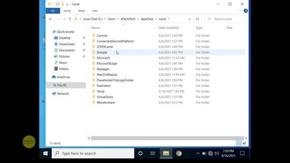Viewport: 290px width, 163px height.
Task: Open the Help question mark icon
Action: [246, 11]
